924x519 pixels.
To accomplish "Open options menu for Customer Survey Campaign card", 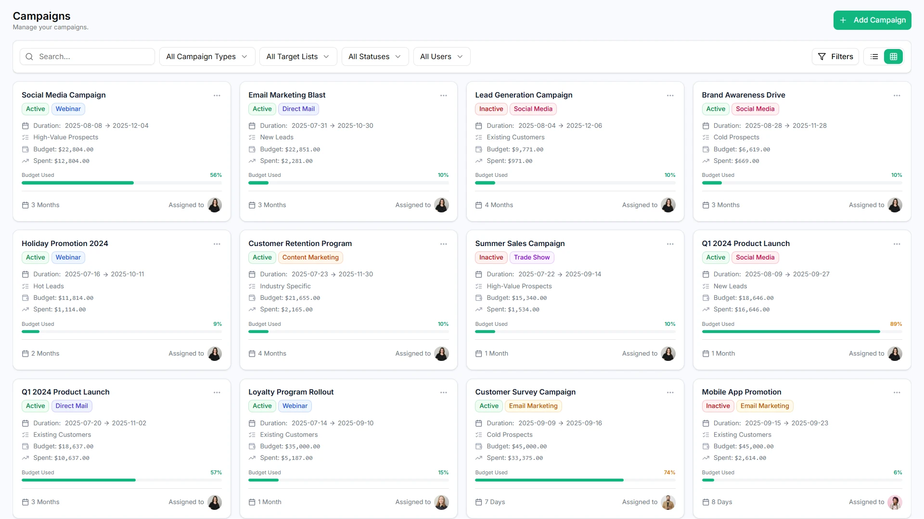I will click(x=670, y=393).
